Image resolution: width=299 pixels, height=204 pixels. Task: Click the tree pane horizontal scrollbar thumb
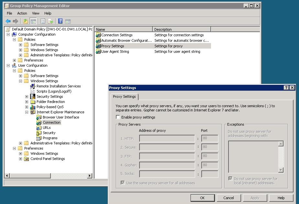click(x=30, y=176)
